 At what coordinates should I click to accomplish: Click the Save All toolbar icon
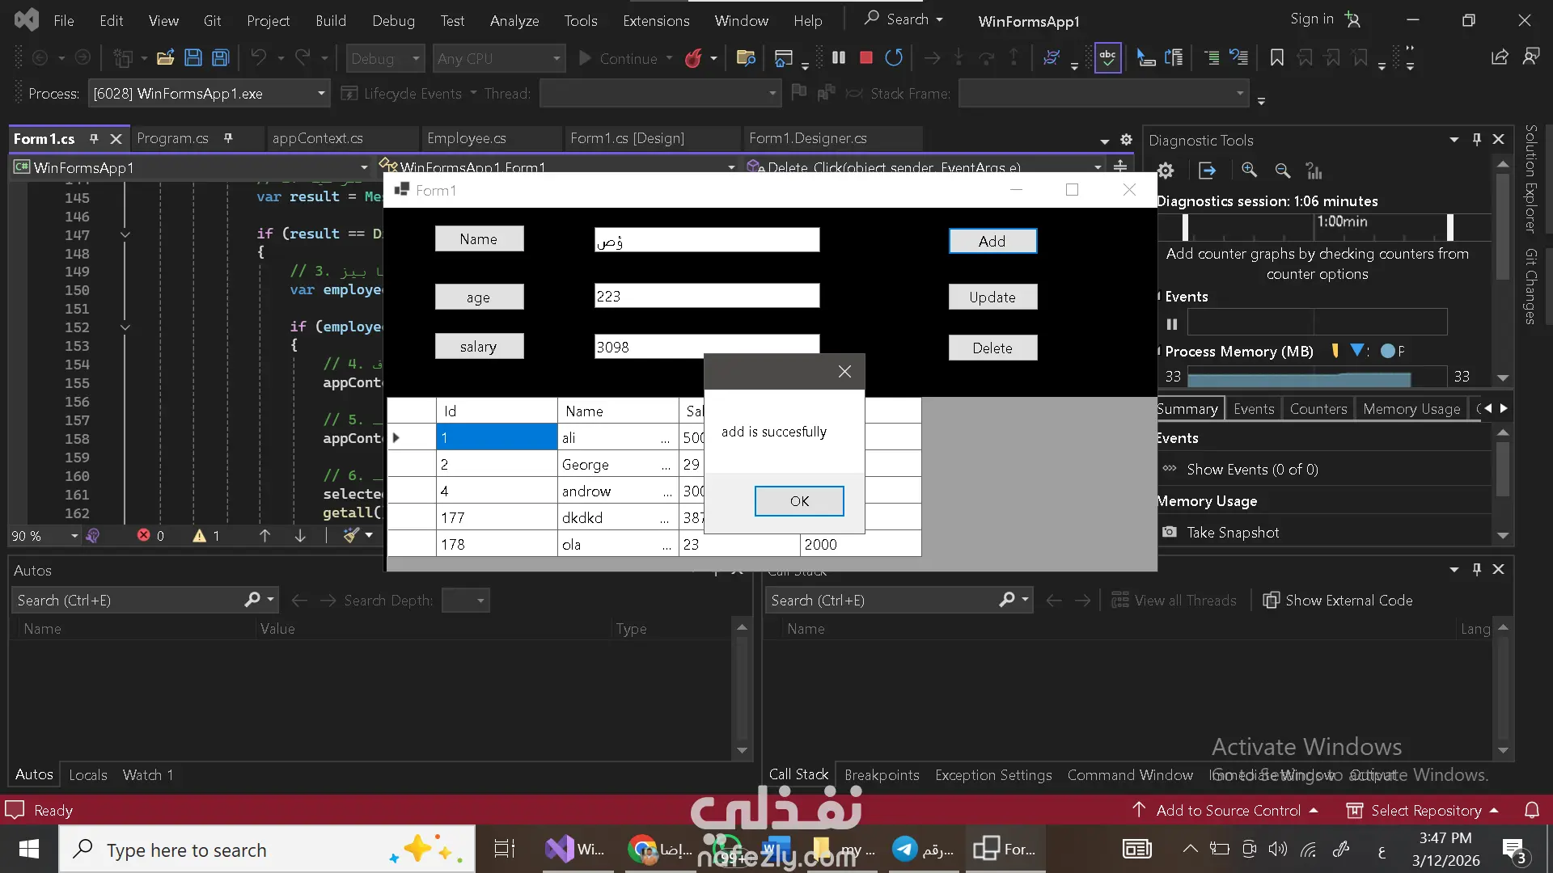click(220, 57)
